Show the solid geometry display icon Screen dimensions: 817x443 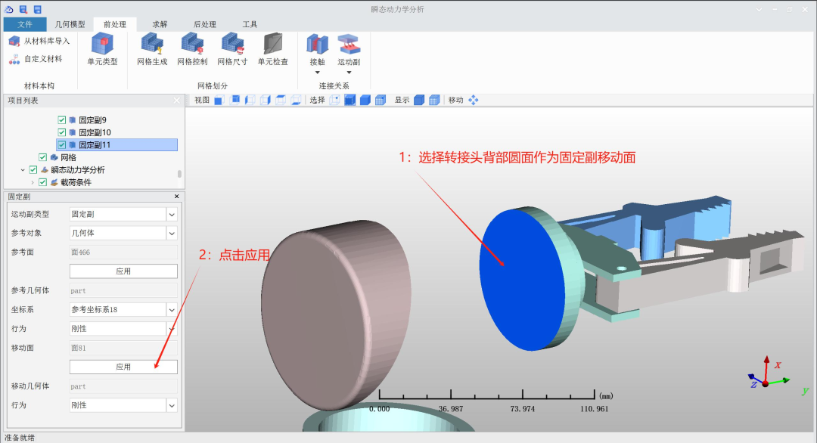click(x=419, y=100)
